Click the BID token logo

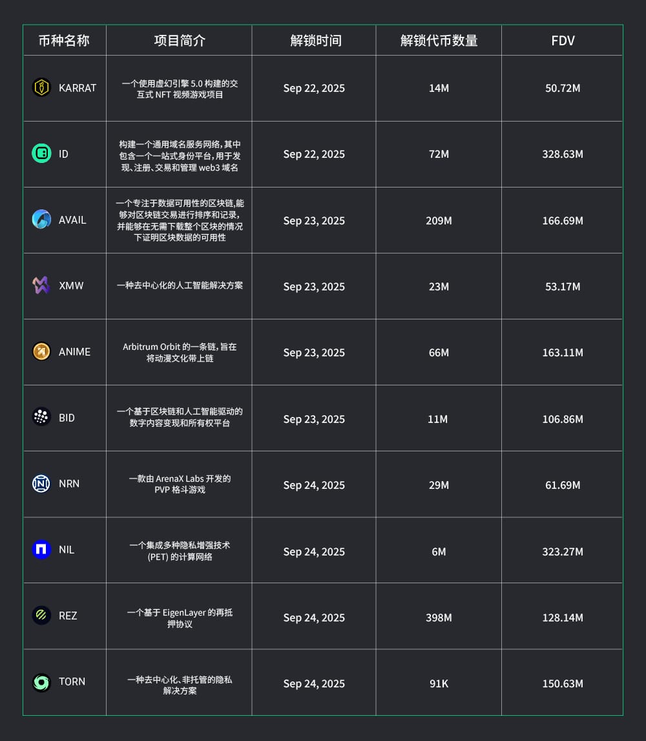(41, 417)
